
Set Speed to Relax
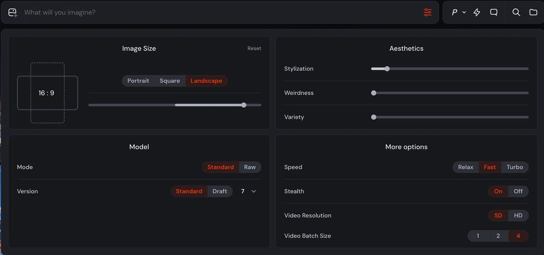(466, 167)
